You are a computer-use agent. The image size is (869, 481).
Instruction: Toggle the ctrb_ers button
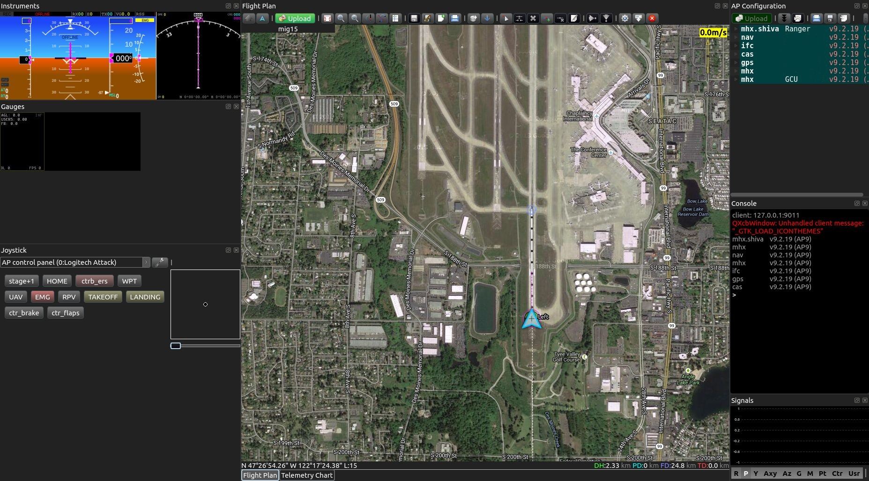94,281
